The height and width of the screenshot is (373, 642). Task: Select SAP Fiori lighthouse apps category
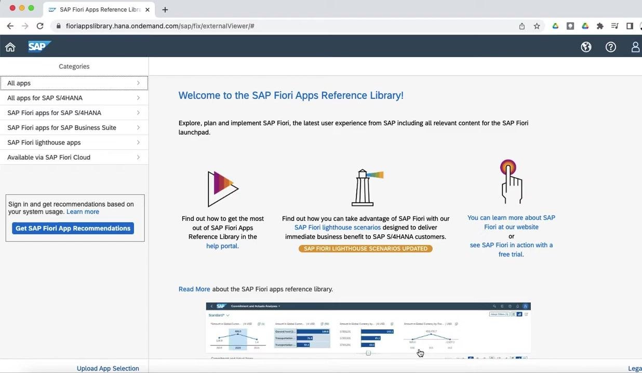74,142
